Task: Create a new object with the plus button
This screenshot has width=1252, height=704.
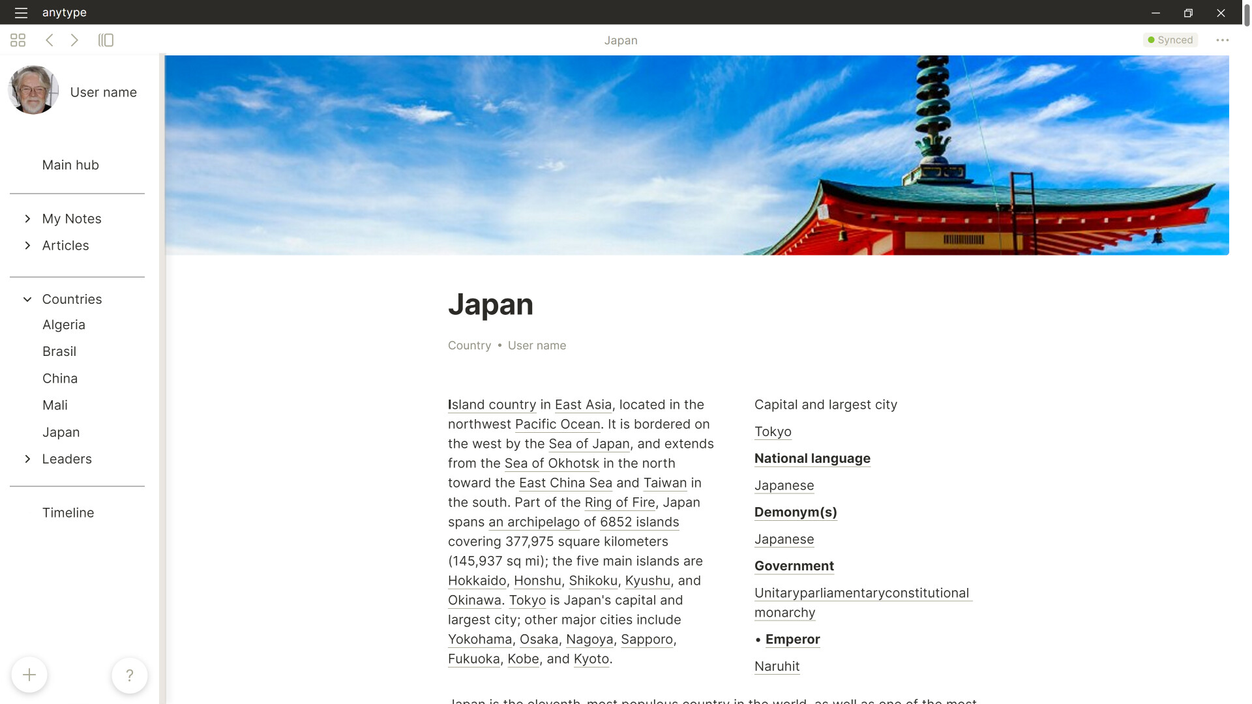Action: [x=29, y=675]
